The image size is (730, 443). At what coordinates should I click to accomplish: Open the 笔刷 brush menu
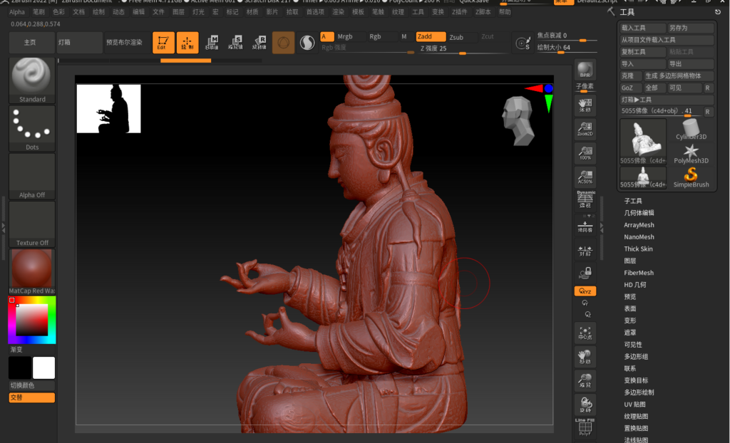[x=38, y=12]
